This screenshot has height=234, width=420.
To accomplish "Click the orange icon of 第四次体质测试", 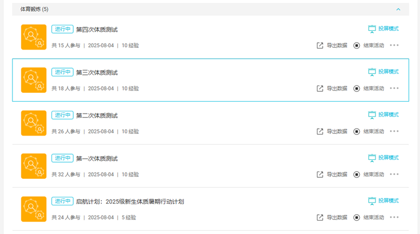I will pyautogui.click(x=33, y=37).
